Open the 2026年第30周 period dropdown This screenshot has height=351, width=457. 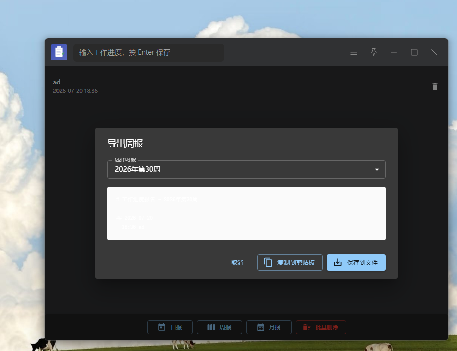[247, 169]
